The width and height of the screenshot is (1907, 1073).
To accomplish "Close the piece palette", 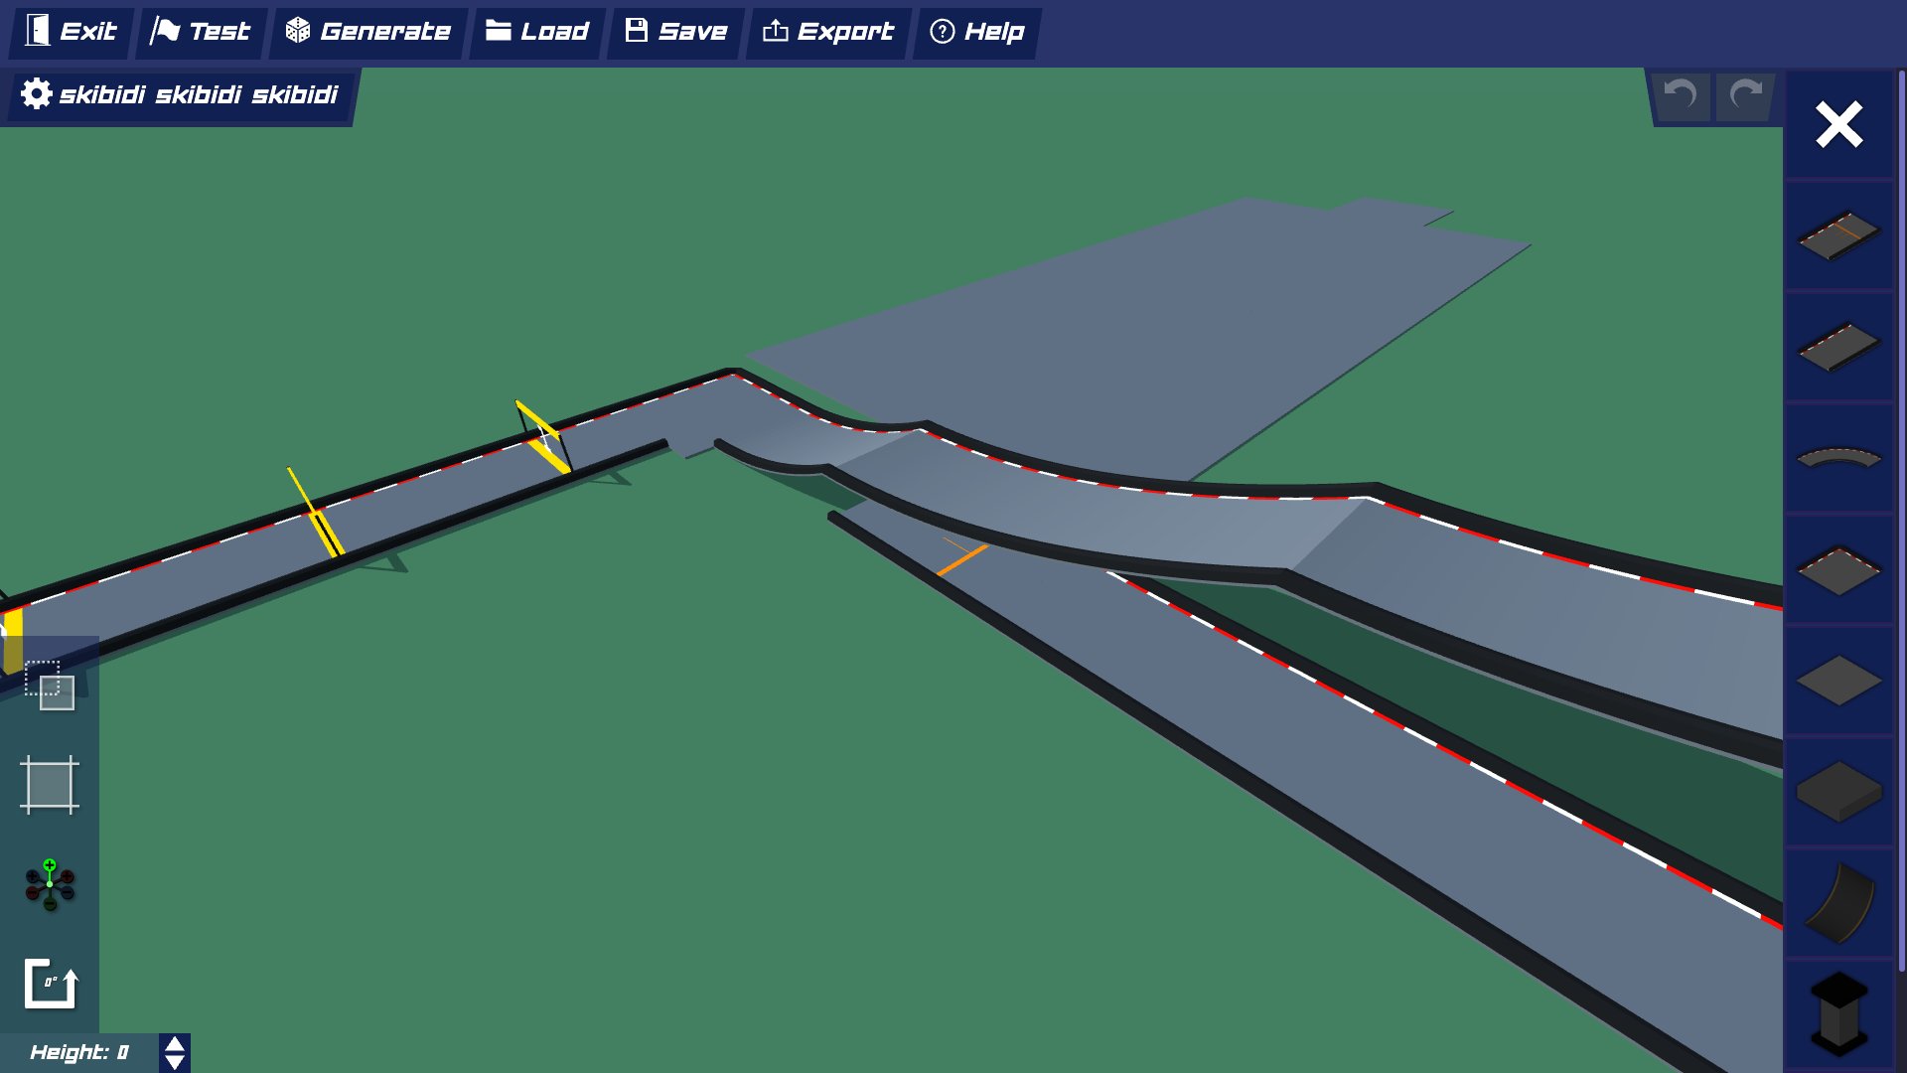I will tap(1838, 124).
